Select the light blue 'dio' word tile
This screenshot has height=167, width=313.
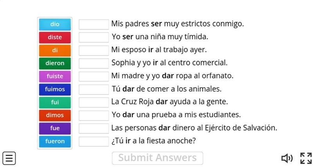[x=55, y=24]
